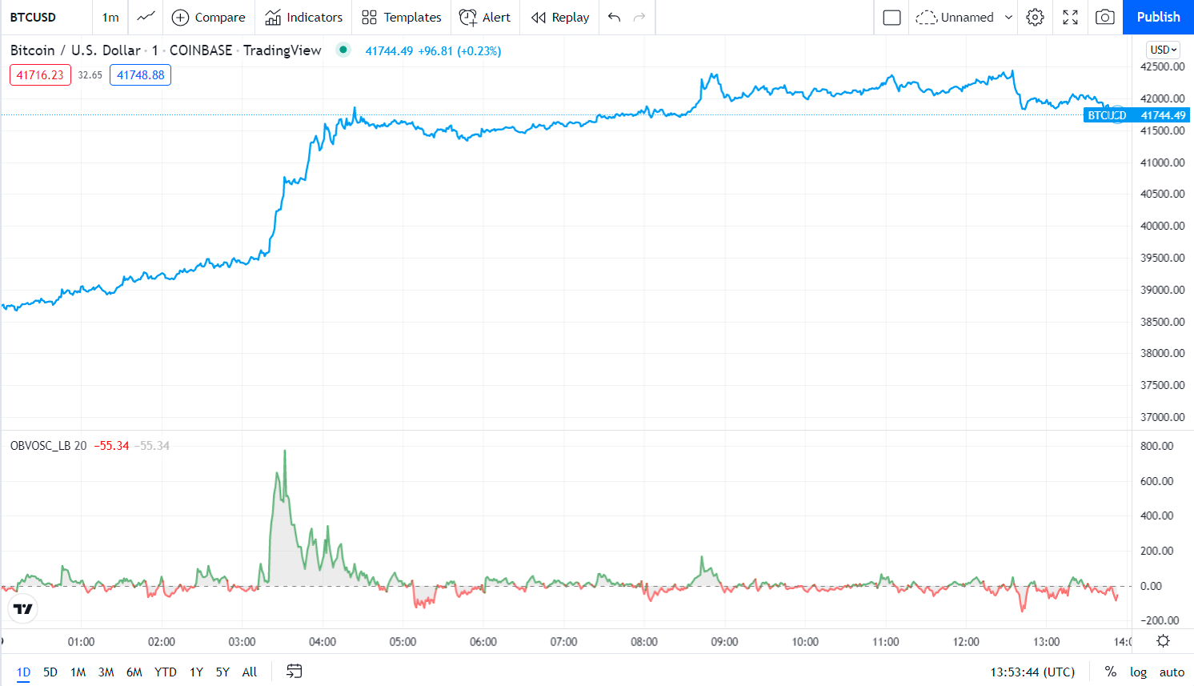Select the chart layout square icon

tap(891, 18)
